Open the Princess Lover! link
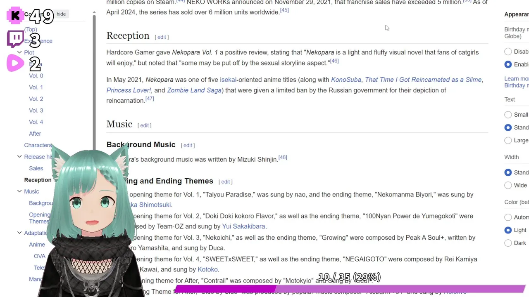 point(129,90)
